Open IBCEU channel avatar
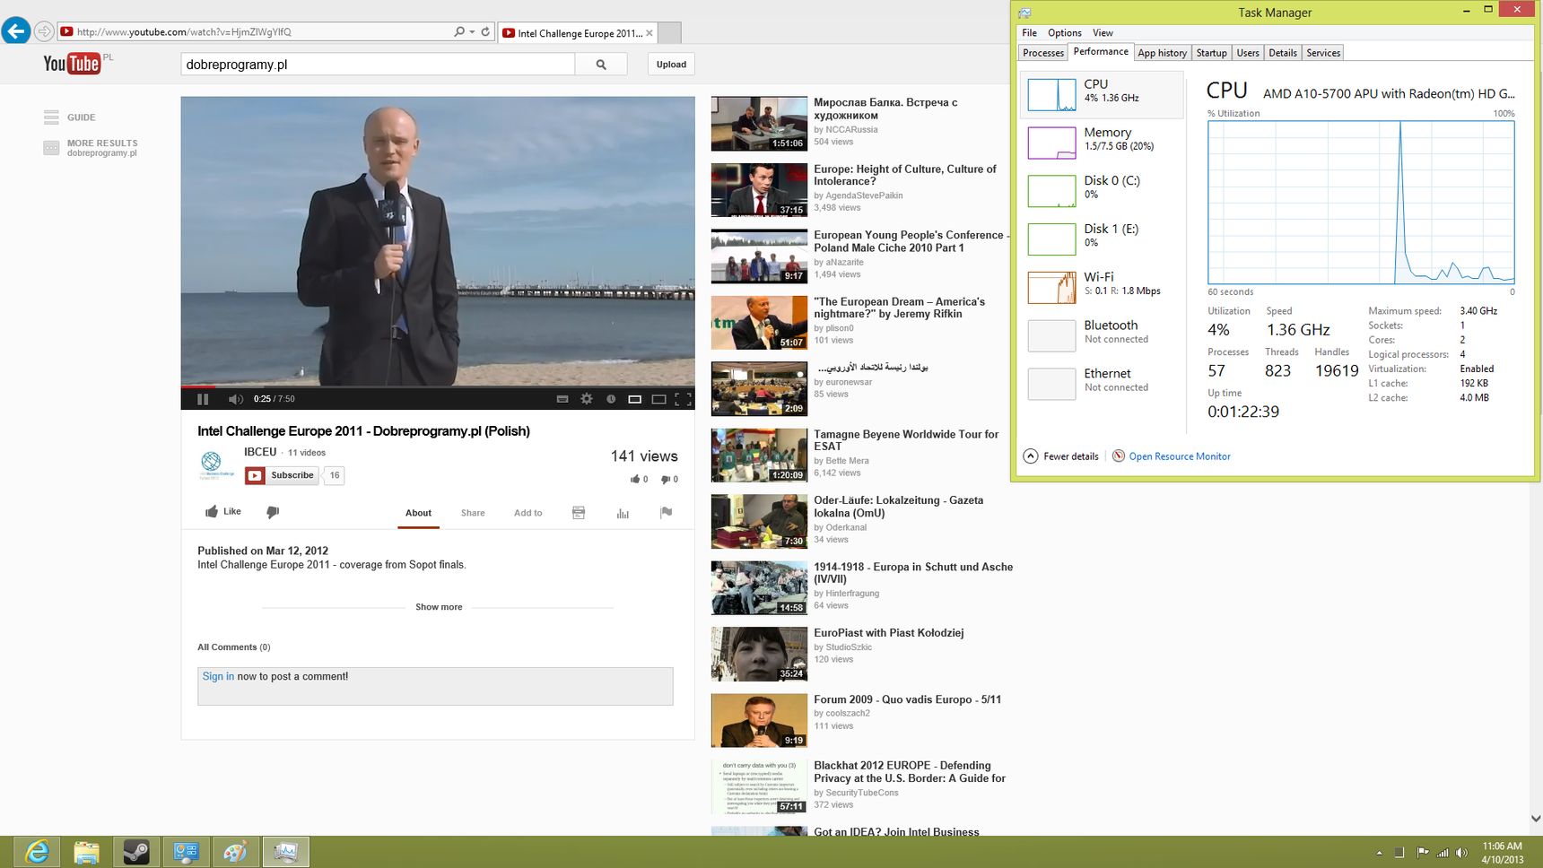1543x868 pixels. (214, 464)
